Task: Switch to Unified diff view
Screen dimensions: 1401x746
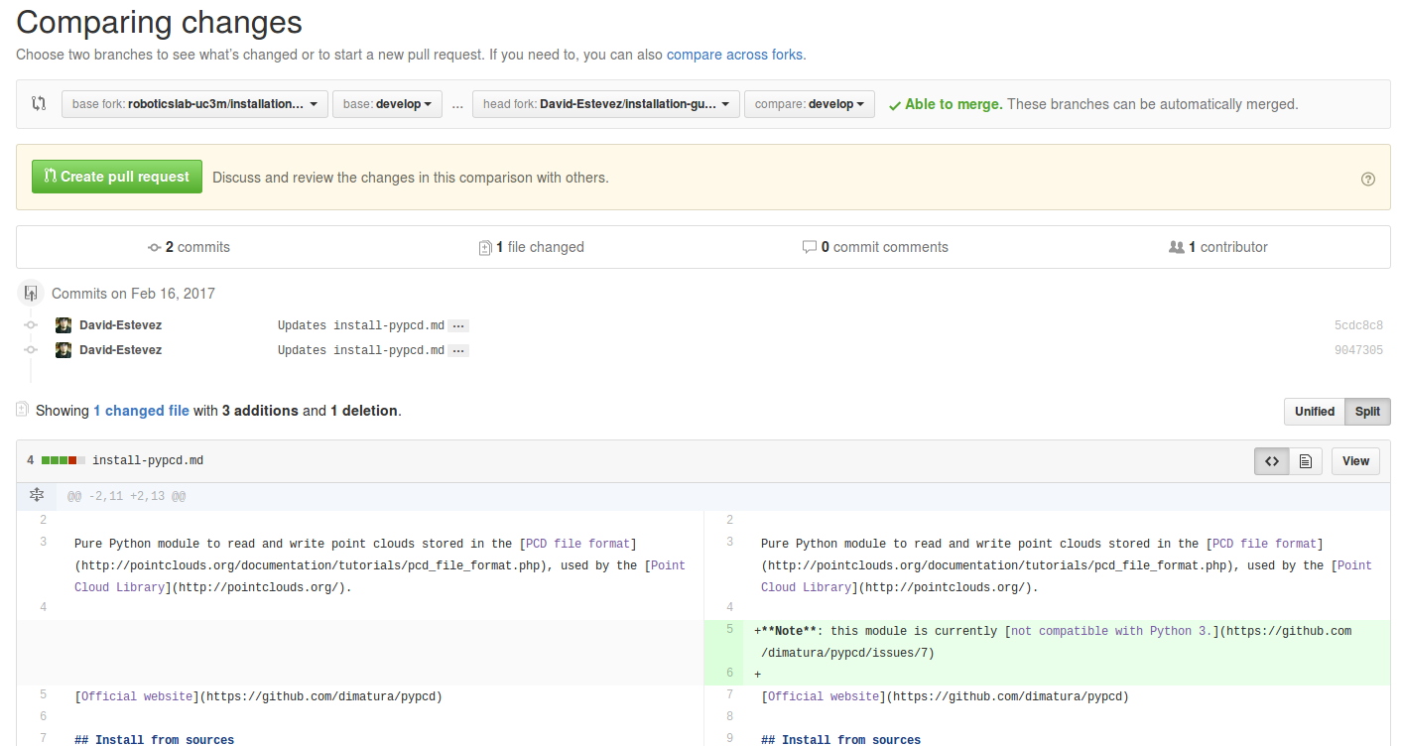Action: [1314, 412]
